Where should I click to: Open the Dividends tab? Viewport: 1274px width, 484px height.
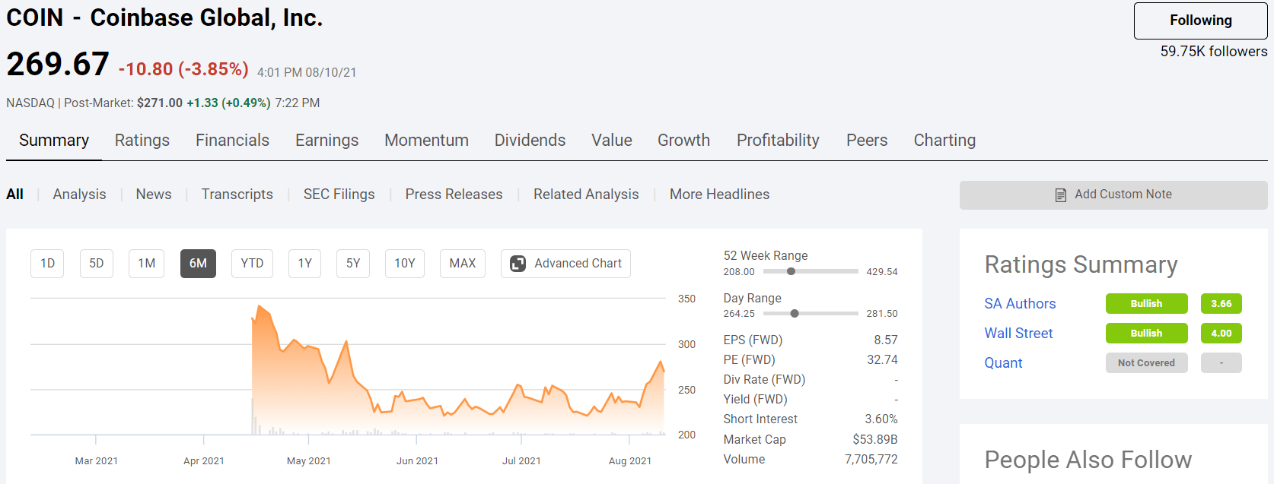530,141
